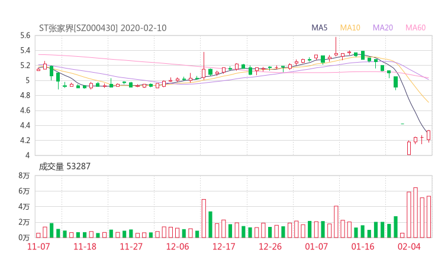Screen dimensions: 438x260
Task: Click the 11-27 date axis label
Action: tap(131, 246)
